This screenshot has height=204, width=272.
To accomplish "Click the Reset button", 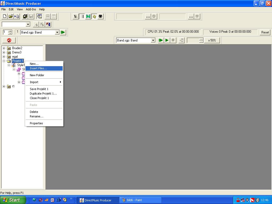I will (265, 32).
